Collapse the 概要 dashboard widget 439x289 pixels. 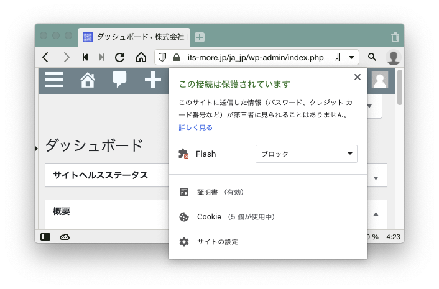point(375,213)
